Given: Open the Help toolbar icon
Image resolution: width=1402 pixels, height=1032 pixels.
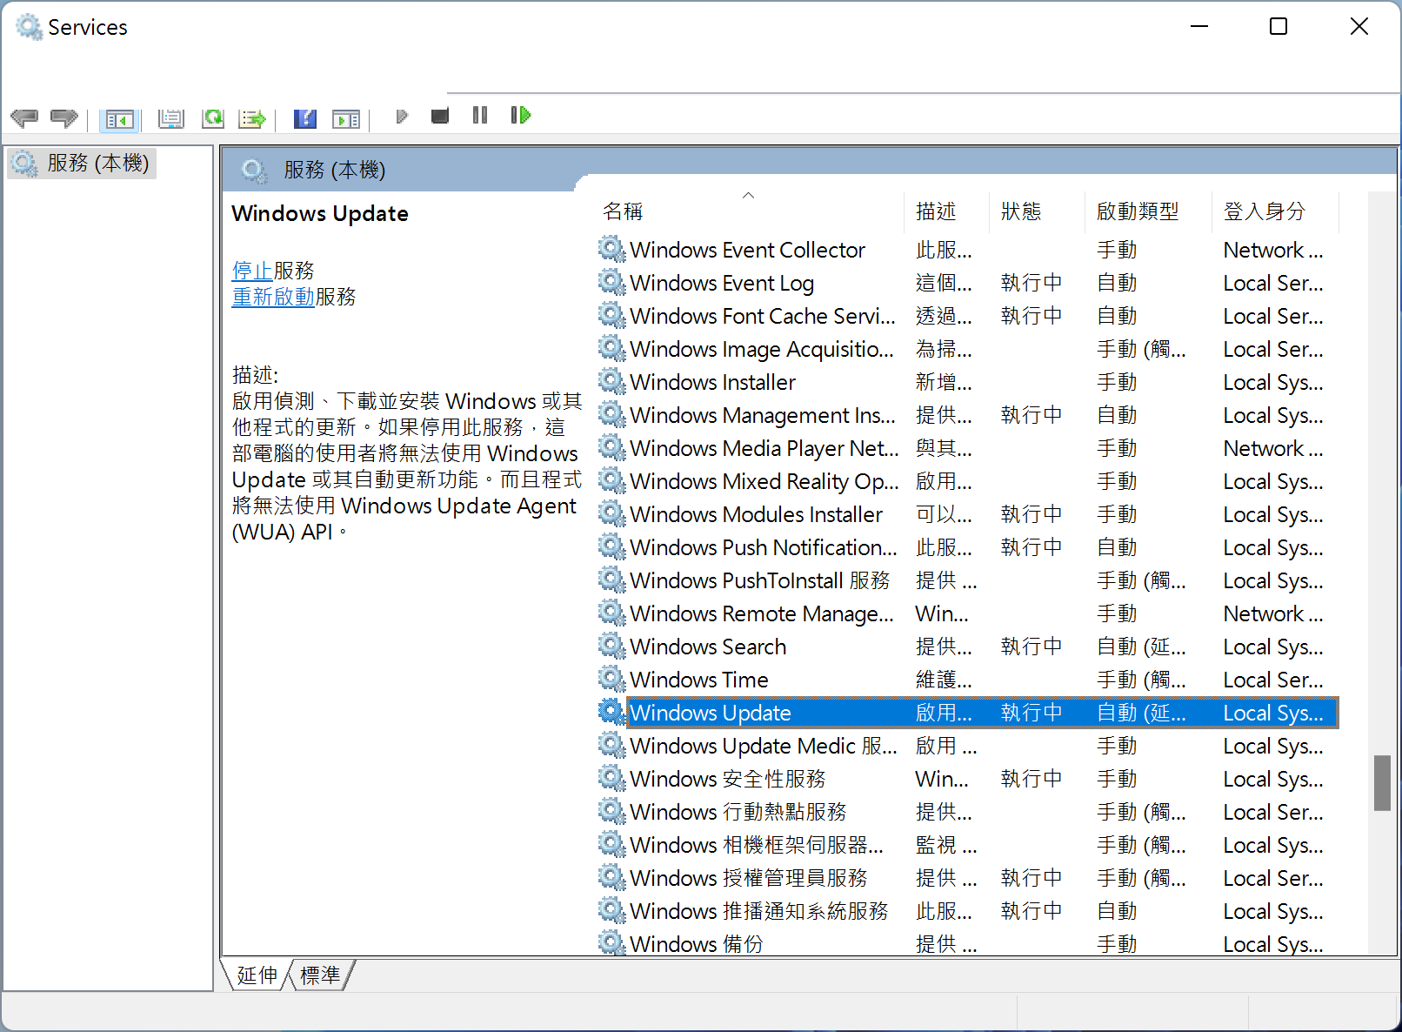Looking at the screenshot, I should click(305, 117).
